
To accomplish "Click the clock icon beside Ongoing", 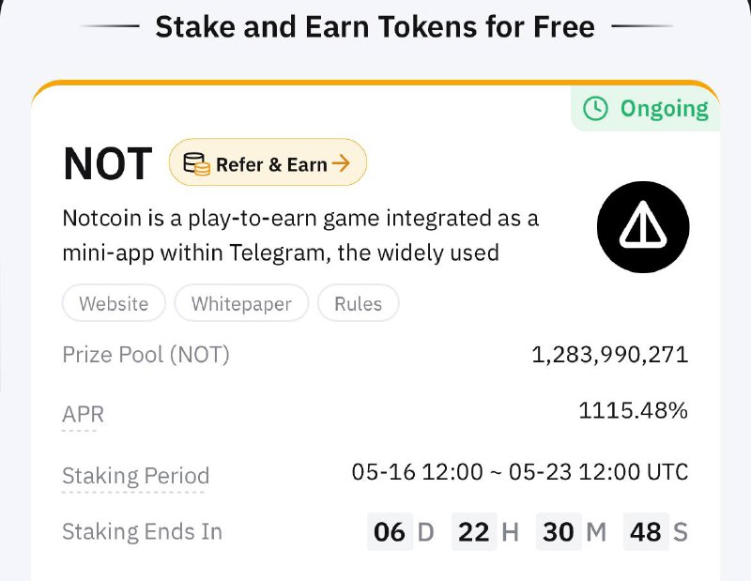I will coord(595,108).
